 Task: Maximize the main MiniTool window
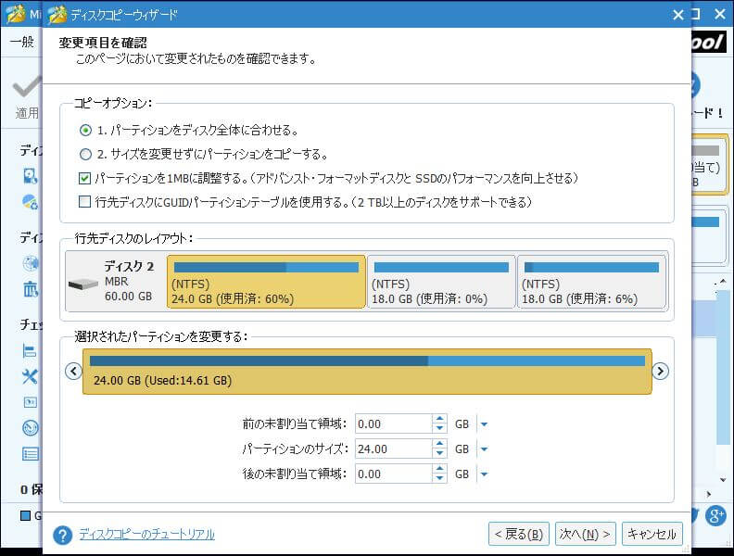[697, 14]
